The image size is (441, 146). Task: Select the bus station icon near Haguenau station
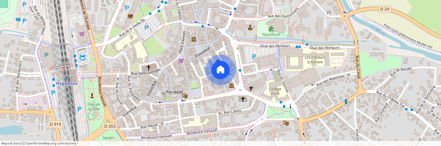click(83, 57)
